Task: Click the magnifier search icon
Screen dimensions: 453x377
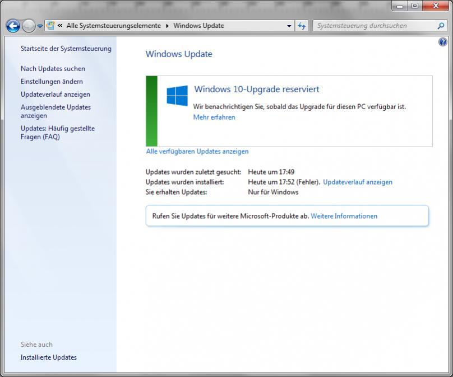Action: [x=441, y=26]
